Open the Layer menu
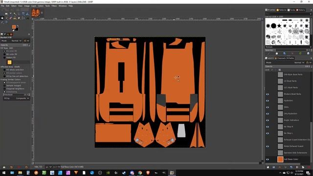The image size is (313, 176). [x=34, y=6]
